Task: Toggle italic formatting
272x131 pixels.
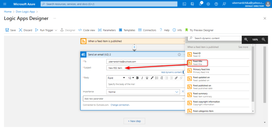Action: click(142, 78)
